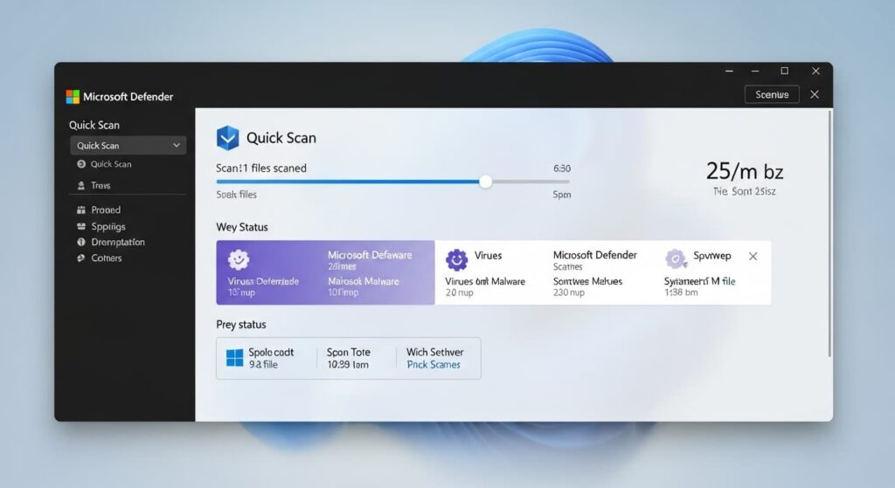Viewport: 895px width, 488px height.
Task: Click the Scenws button
Action: click(x=772, y=94)
